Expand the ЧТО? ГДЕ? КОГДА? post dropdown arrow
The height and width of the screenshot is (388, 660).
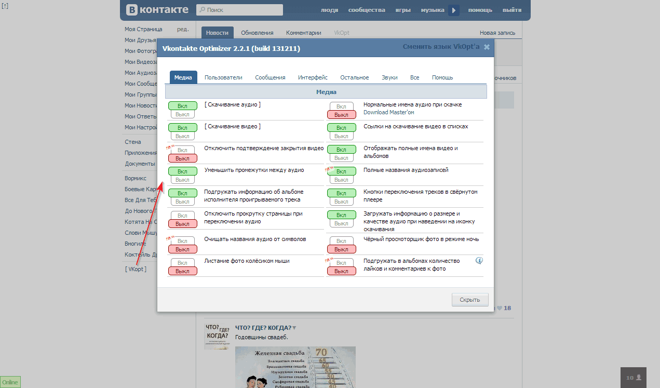tap(294, 328)
